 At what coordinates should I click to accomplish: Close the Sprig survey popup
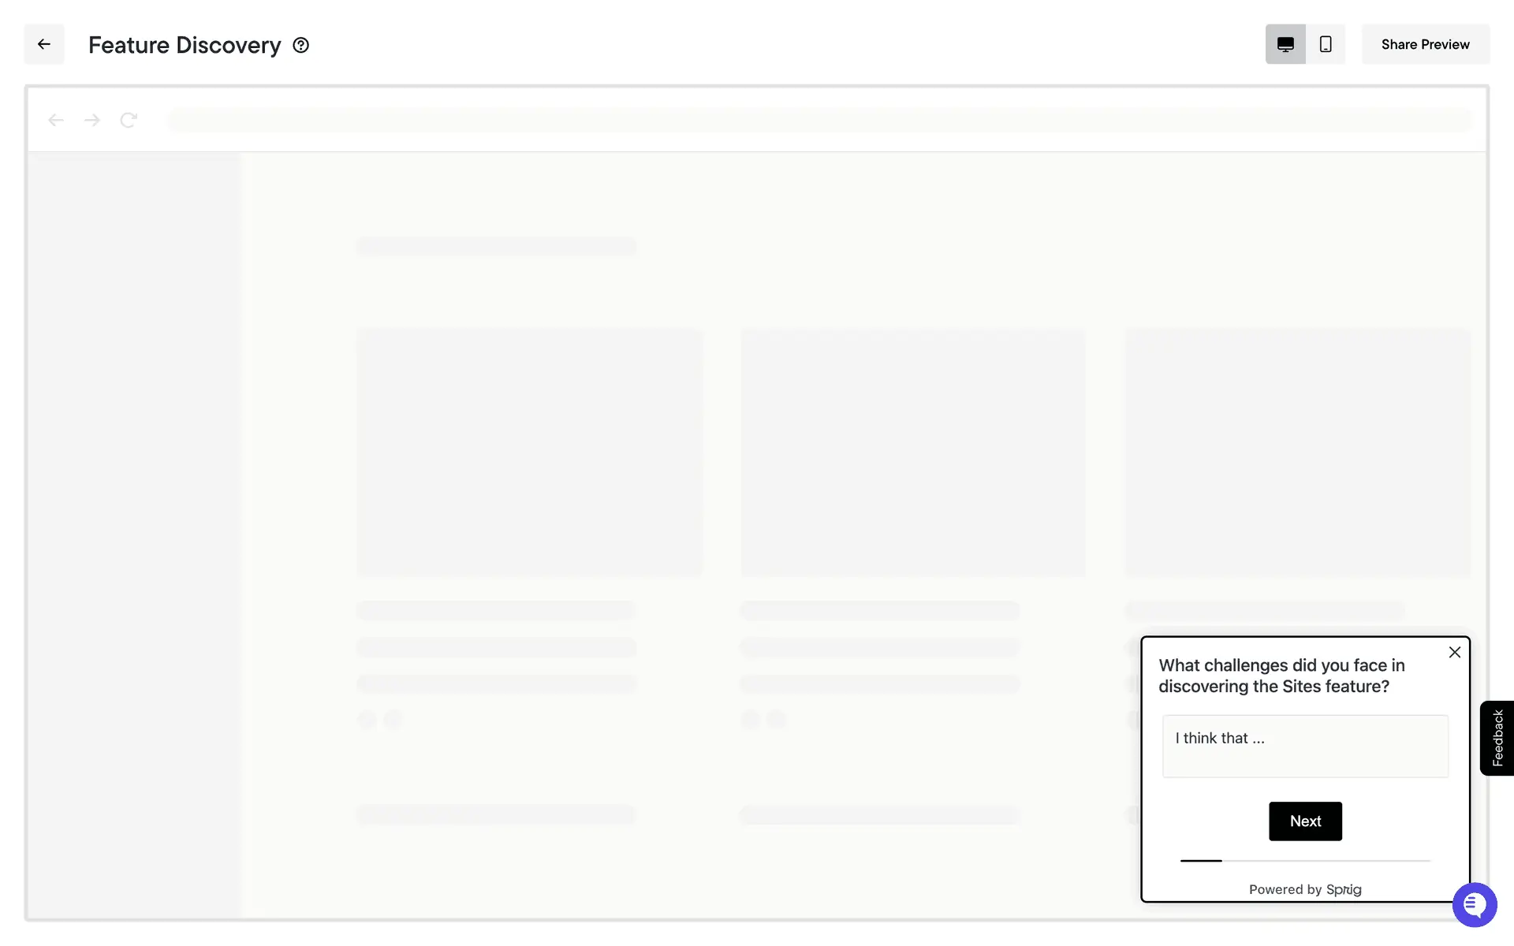(1454, 652)
